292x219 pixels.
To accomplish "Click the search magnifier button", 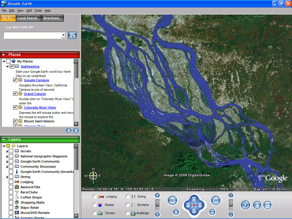I will point(72,35).
